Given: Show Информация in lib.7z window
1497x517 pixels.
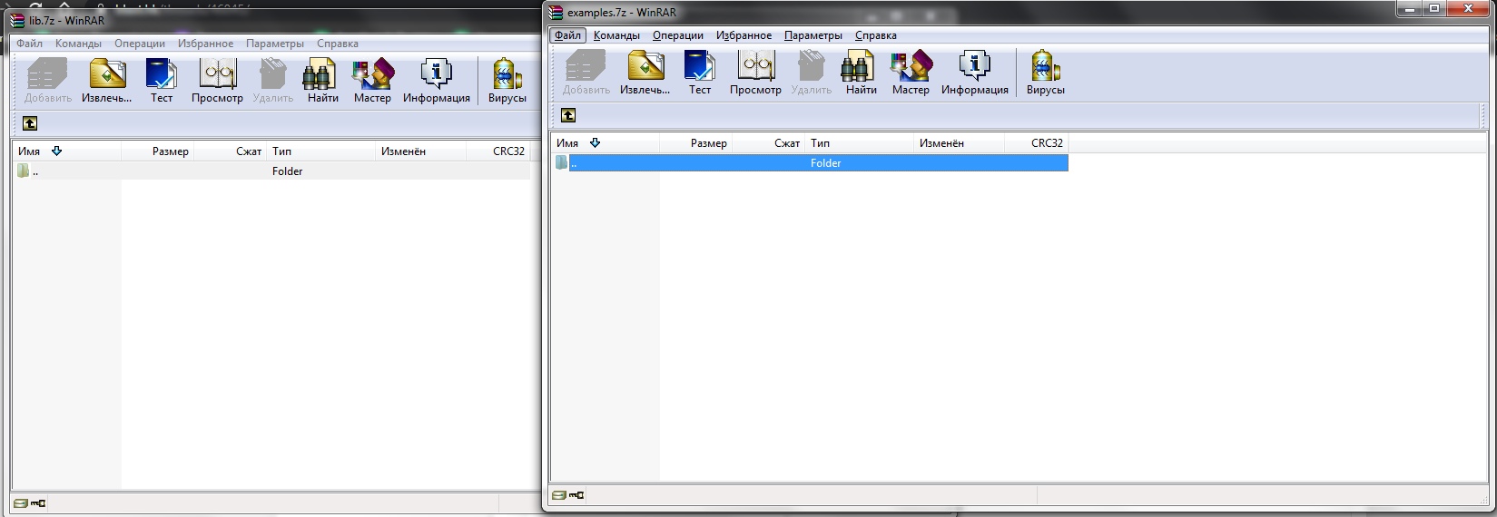Looking at the screenshot, I should [436, 81].
